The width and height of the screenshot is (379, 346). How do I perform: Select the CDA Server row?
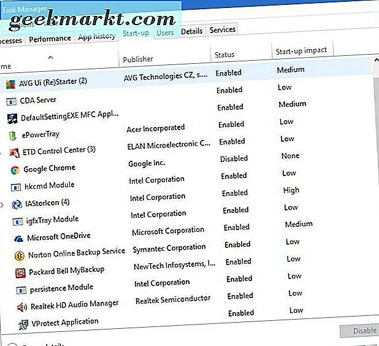[x=38, y=100]
